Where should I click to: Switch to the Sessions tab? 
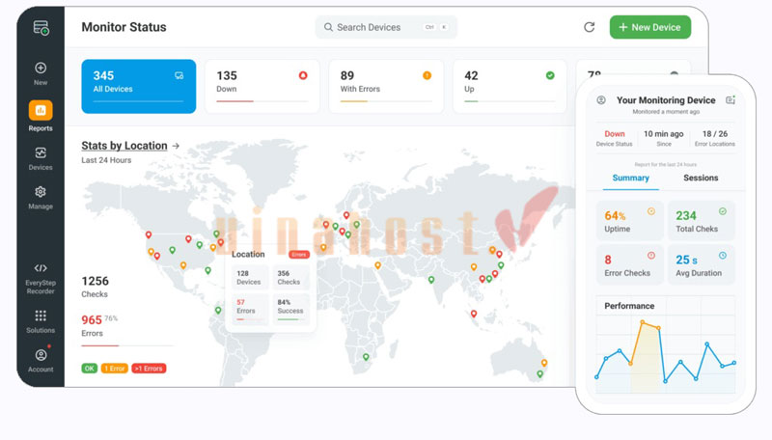[x=701, y=179]
